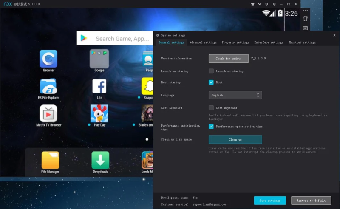
Task: Open the Matrix TV Browser app
Action: click(48, 114)
